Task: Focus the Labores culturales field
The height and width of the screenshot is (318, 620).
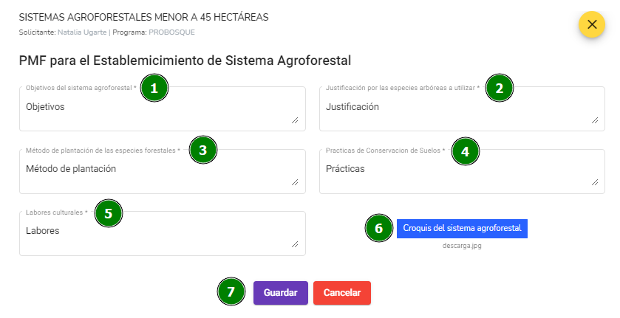Action: click(163, 233)
